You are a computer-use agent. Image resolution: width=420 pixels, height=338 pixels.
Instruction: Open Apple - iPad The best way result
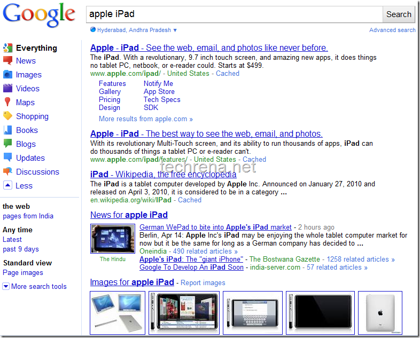coord(206,133)
